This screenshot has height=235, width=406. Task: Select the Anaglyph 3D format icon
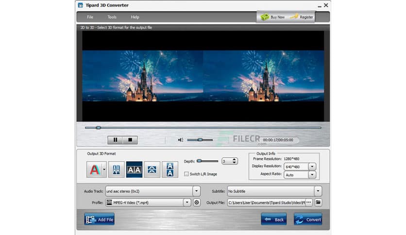pos(94,169)
